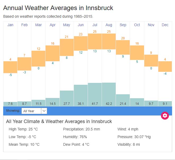This screenshot has height=160, width=175.
Task: Select the Dec month column header
Action: [165, 25]
